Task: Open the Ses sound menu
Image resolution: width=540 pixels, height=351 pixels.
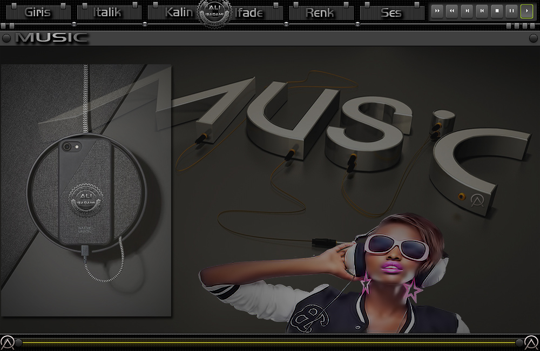Action: click(391, 12)
